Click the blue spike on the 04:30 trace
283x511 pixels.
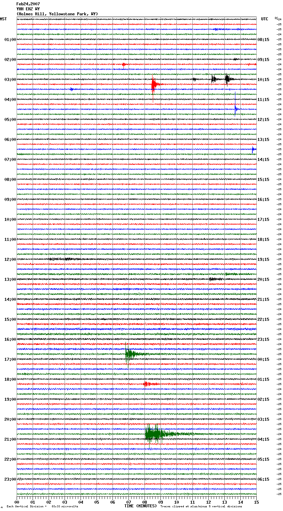[x=236, y=105]
